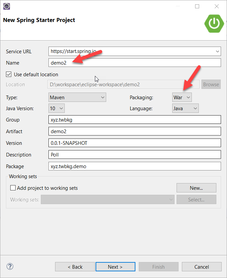The width and height of the screenshot is (227, 278).
Task: Maximize the New Spring Starter Project dialog
Action: pyautogui.click(x=197, y=6)
